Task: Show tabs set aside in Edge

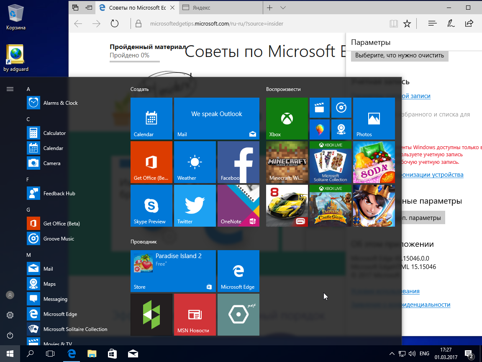Action: pos(75,8)
